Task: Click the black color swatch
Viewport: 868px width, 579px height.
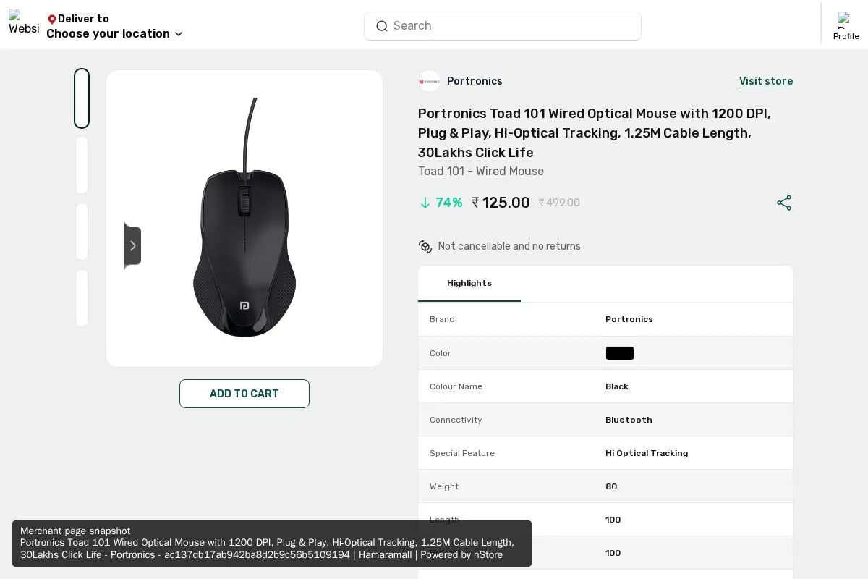Action: [x=620, y=353]
